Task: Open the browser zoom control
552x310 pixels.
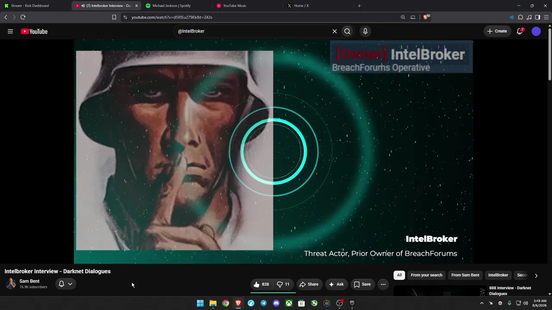Action: coord(403,17)
